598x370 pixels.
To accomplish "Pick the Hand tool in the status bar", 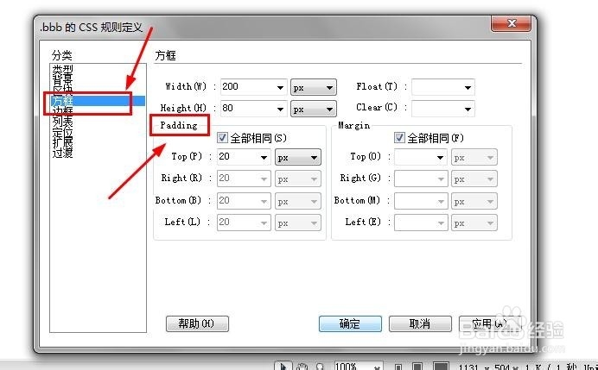I will pos(302,367).
